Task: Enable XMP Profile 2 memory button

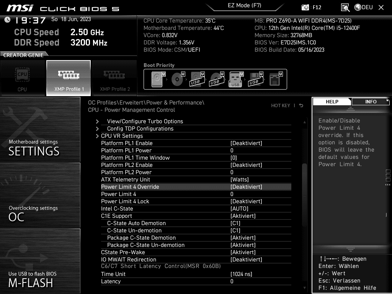Action: coord(115,78)
